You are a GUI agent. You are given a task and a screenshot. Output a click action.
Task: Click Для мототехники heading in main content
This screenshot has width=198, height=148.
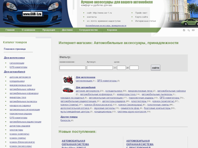[x=86, y=77]
